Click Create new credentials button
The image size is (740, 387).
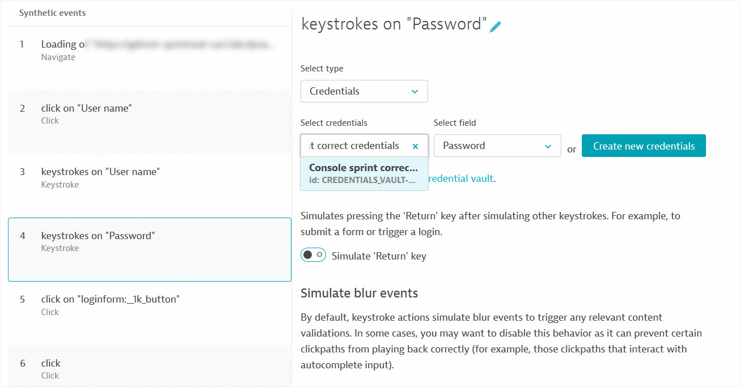(644, 146)
